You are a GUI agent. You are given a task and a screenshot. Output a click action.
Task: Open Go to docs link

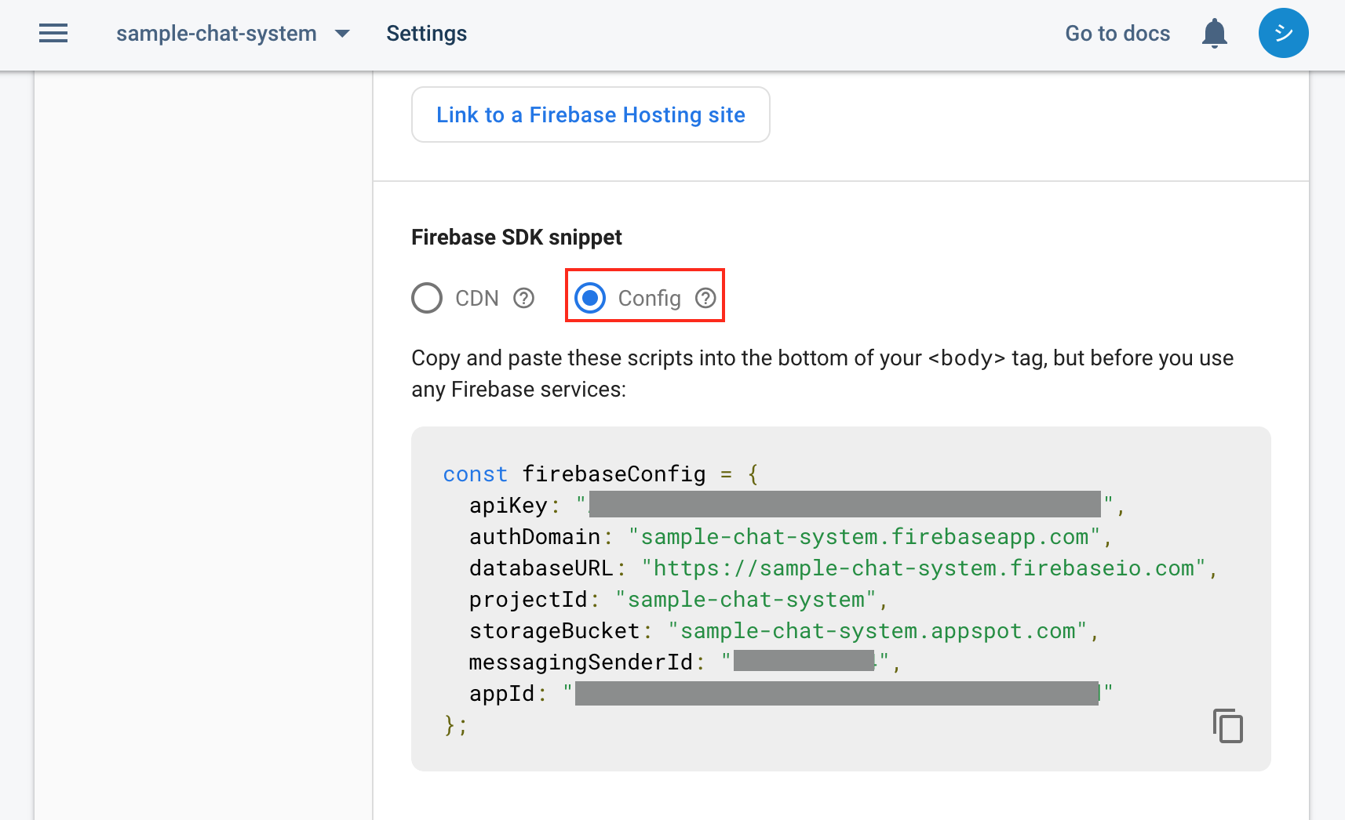click(x=1117, y=33)
